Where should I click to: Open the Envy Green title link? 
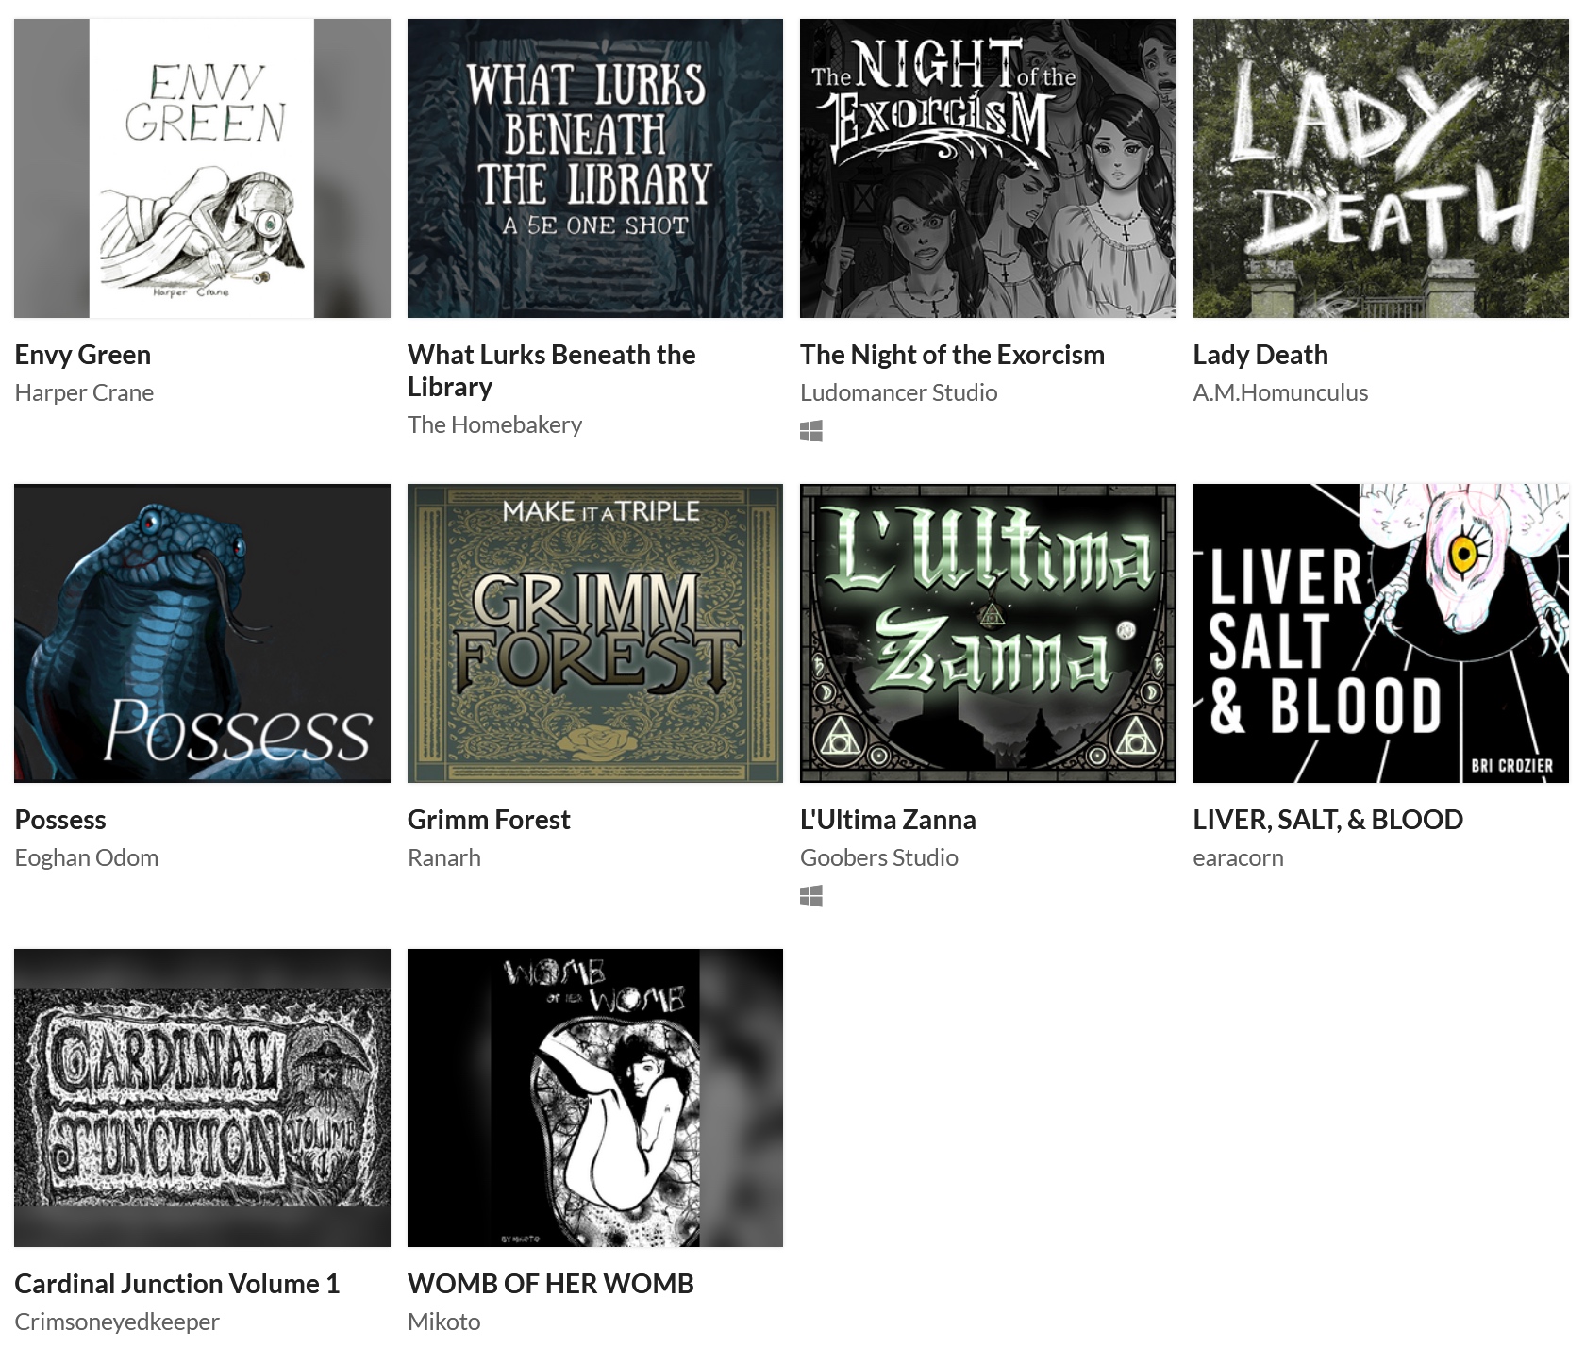point(83,355)
